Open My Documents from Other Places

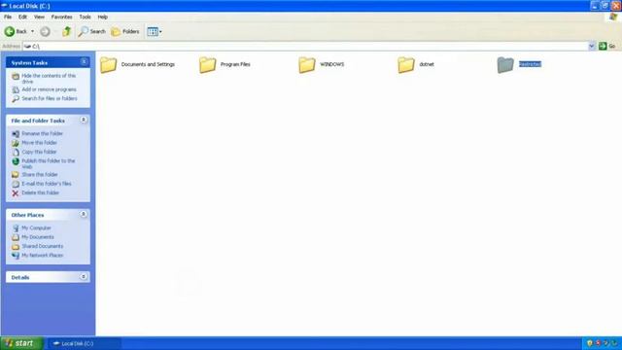click(38, 237)
